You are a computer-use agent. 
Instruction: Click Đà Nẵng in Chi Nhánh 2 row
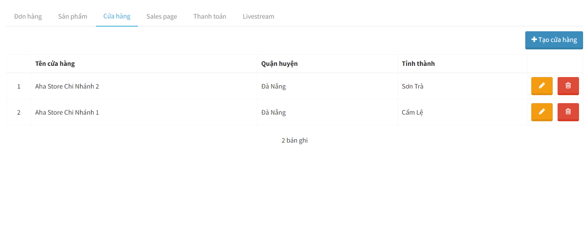(327, 86)
